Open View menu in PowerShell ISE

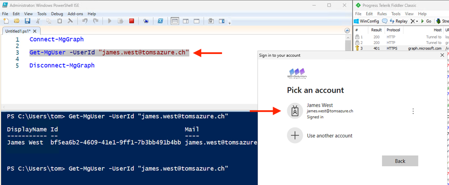(x=28, y=14)
